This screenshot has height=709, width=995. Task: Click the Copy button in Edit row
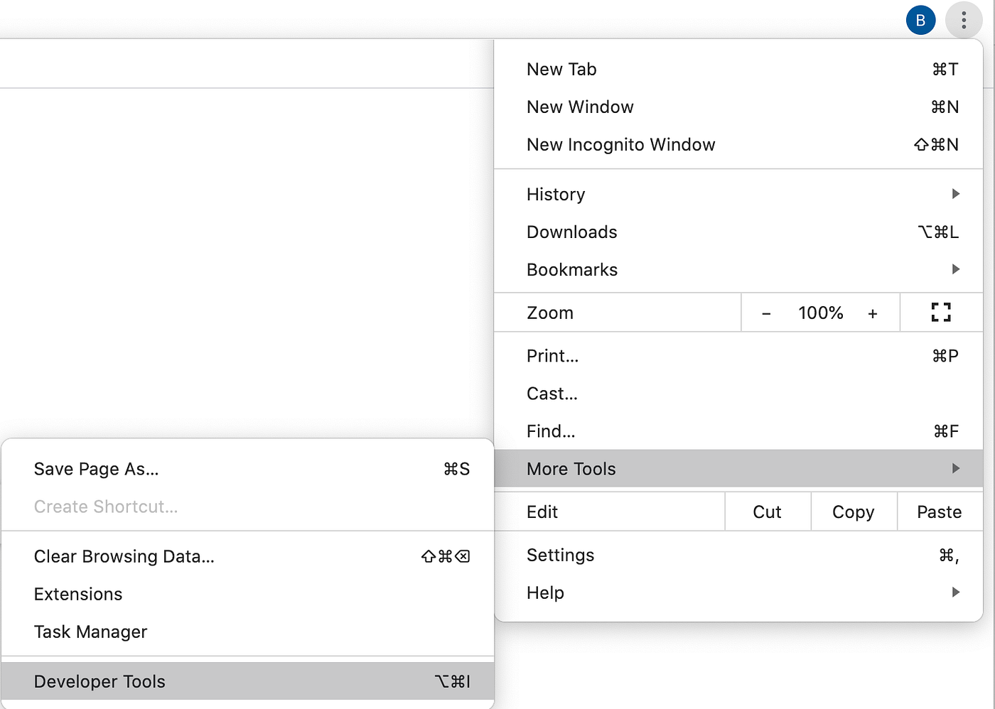coord(854,512)
